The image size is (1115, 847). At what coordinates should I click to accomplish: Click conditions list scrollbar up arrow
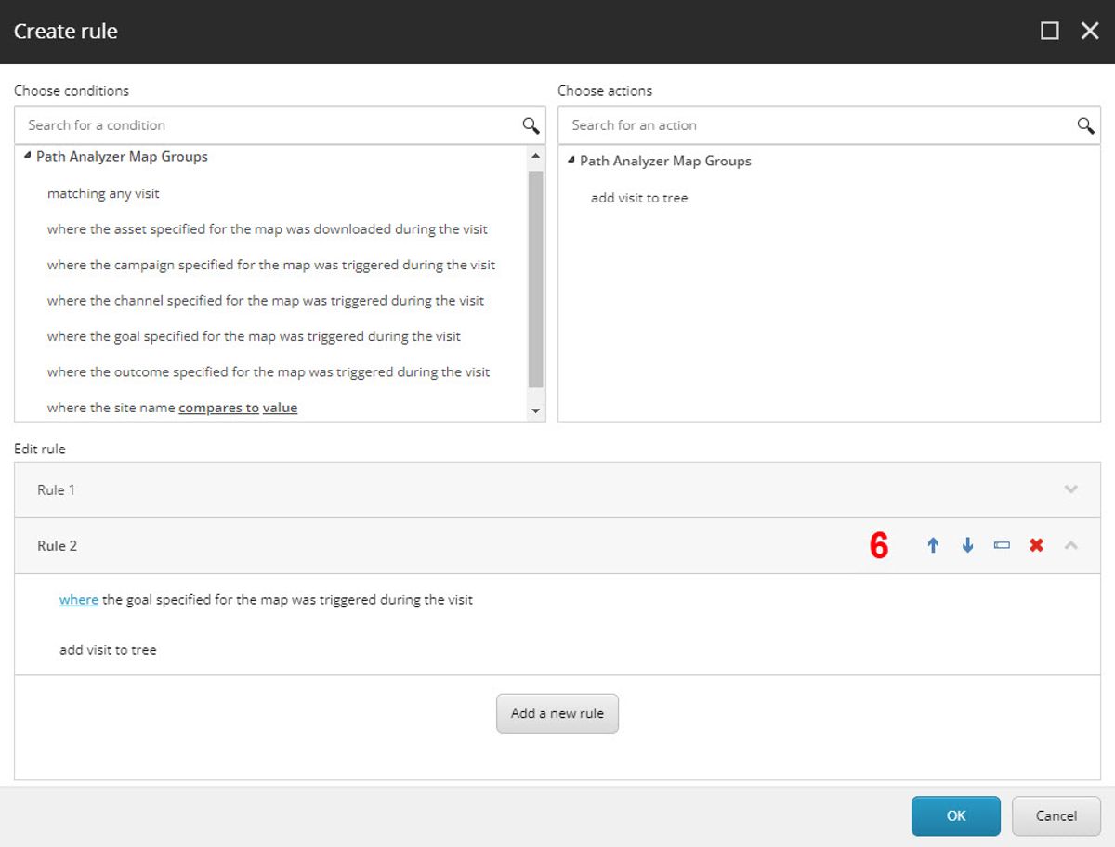[x=535, y=156]
